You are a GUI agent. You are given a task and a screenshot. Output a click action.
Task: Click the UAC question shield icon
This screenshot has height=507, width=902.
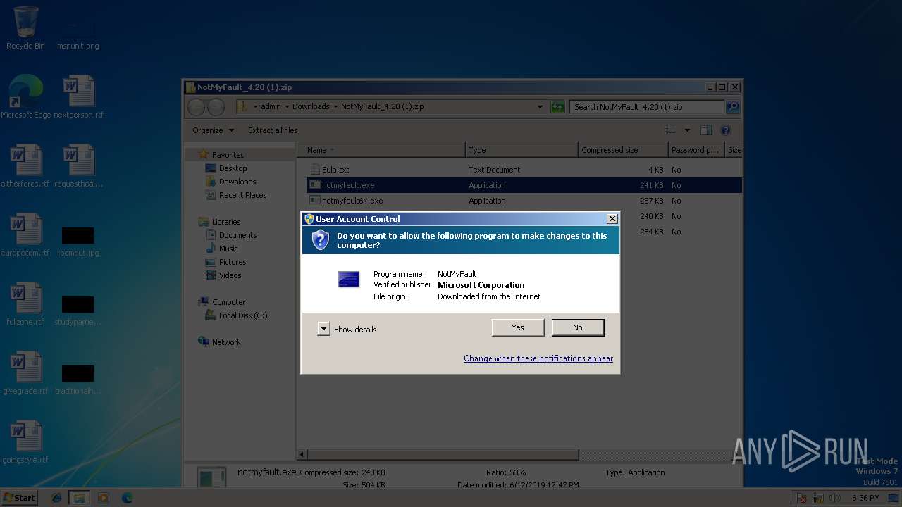click(x=321, y=240)
